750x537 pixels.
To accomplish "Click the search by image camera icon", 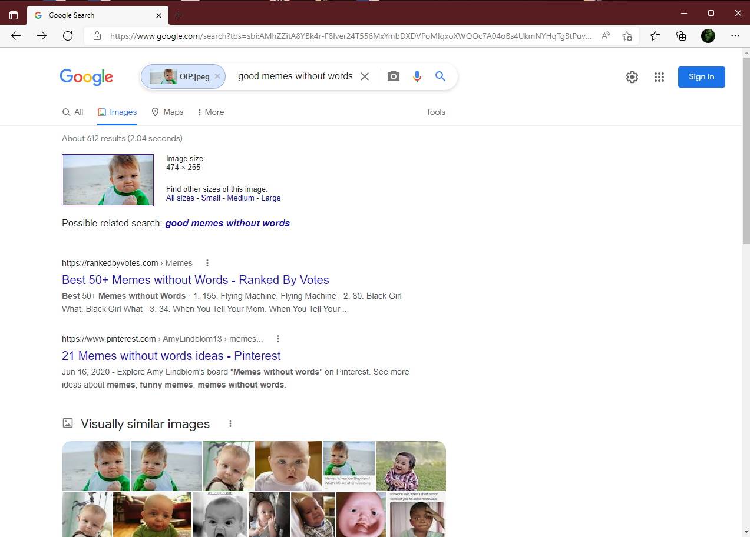I will pos(393,76).
